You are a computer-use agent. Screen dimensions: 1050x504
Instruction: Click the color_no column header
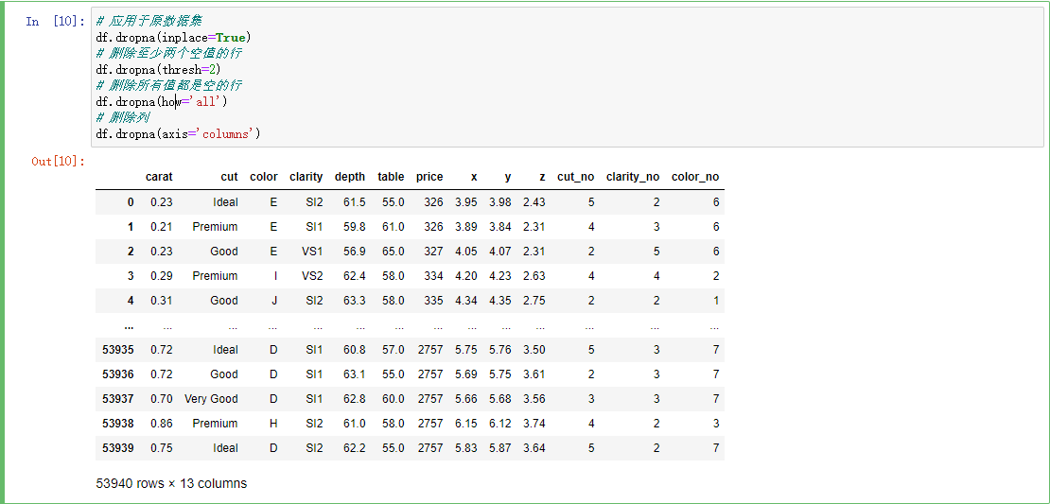695,178
